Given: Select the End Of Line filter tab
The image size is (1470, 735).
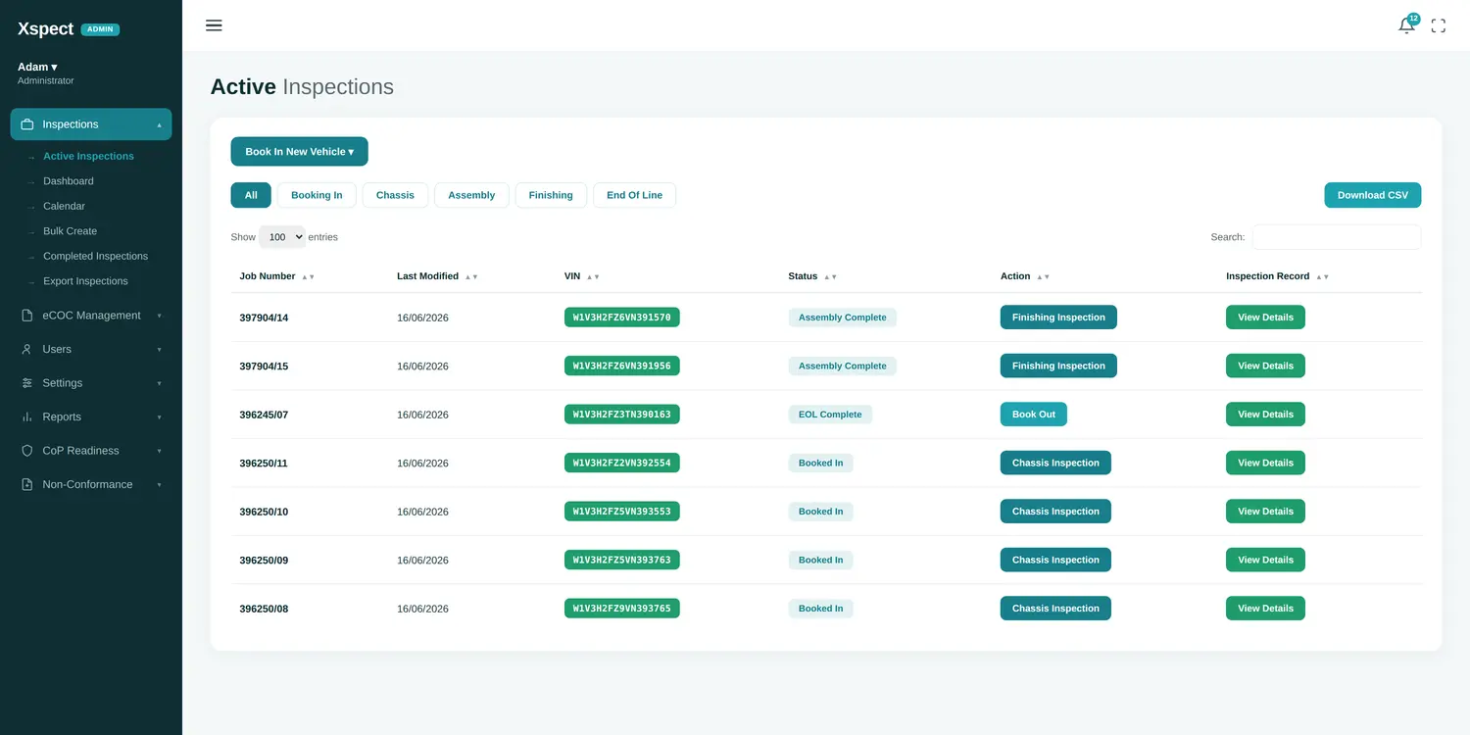Looking at the screenshot, I should tap(634, 195).
